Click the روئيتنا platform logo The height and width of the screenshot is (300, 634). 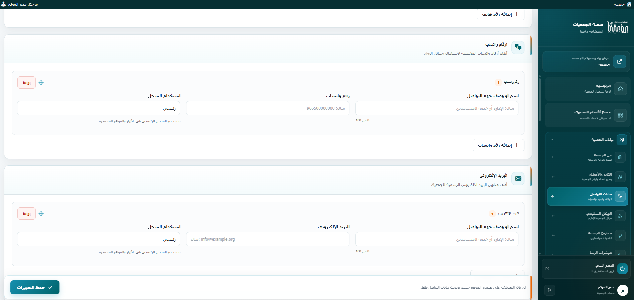tap(618, 27)
